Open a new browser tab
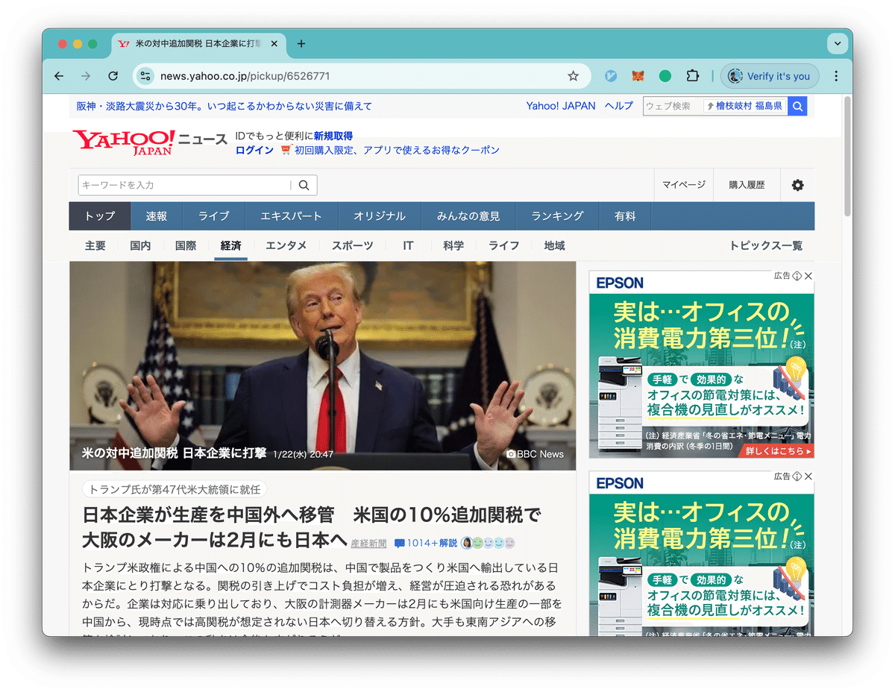This screenshot has width=895, height=692. click(x=301, y=44)
